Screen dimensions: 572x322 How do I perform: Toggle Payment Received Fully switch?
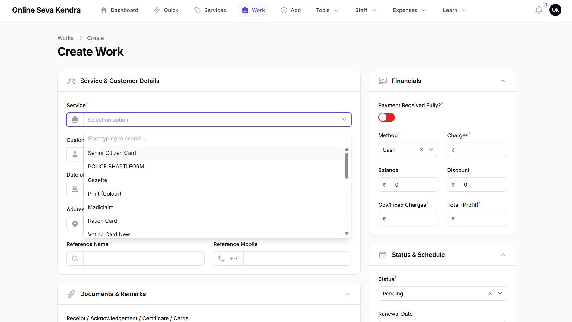(x=386, y=117)
